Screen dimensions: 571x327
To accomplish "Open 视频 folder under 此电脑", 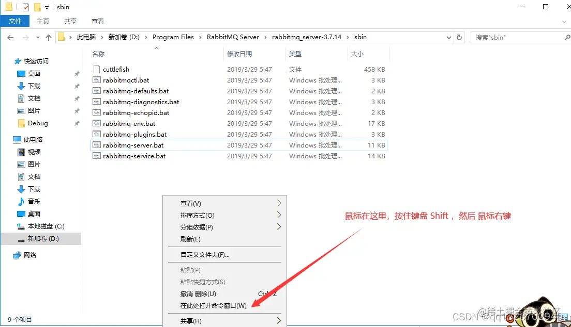I will click(x=34, y=152).
